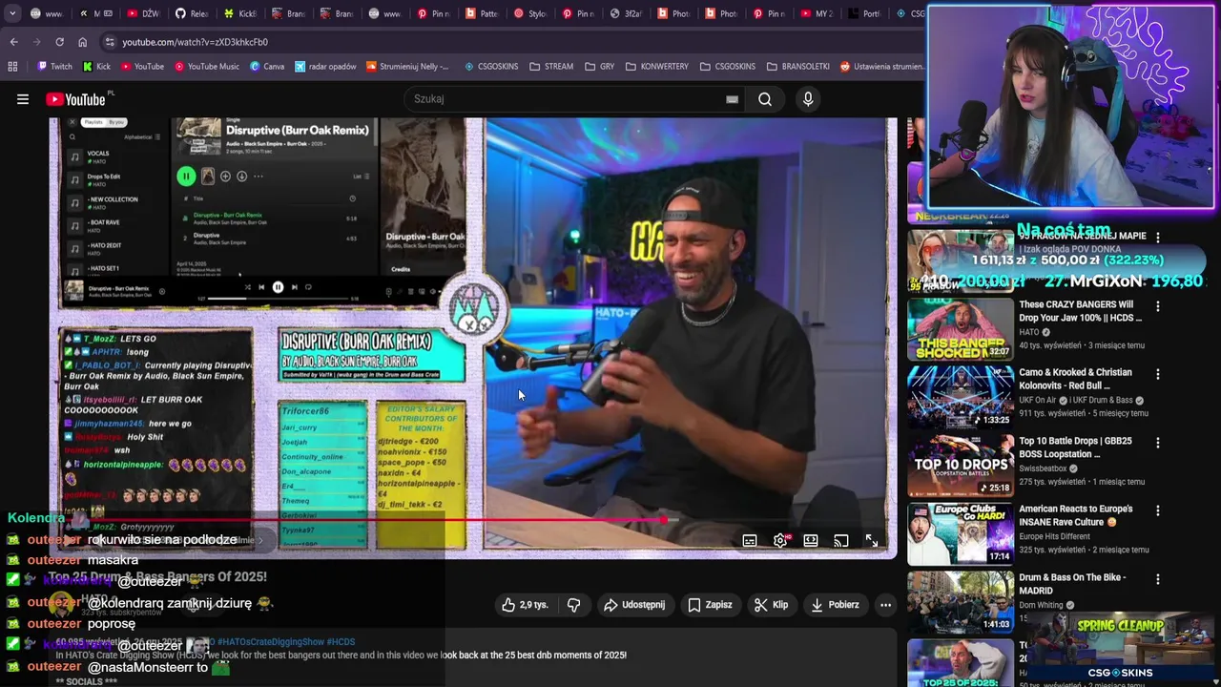Open the on-screen keyboard in search box
This screenshot has height=687, width=1221.
click(x=732, y=99)
